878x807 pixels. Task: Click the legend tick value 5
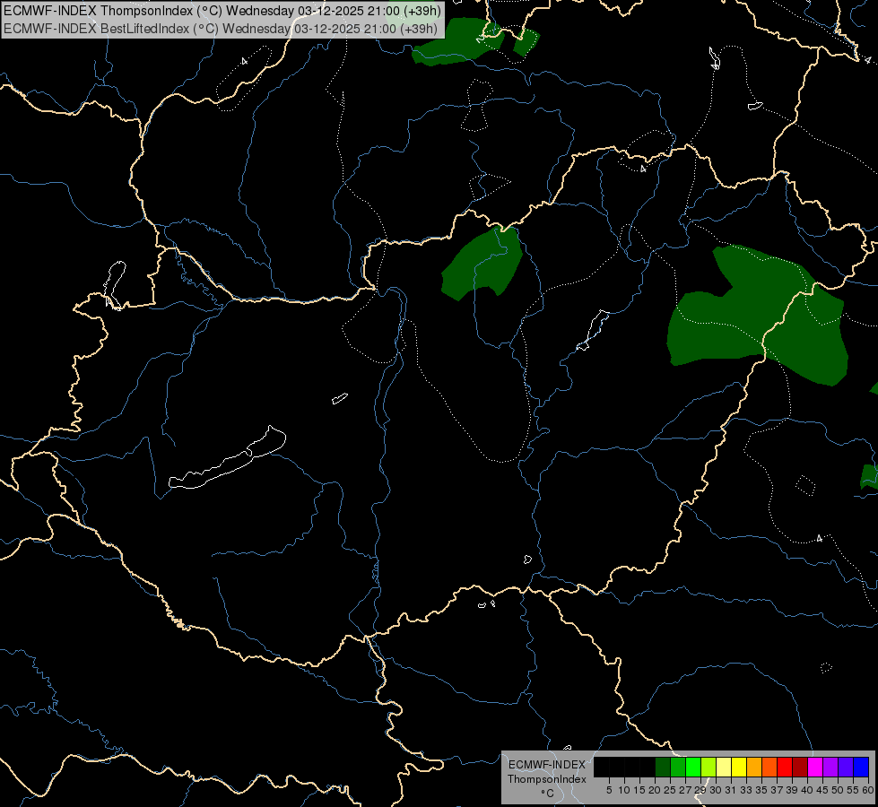click(609, 790)
